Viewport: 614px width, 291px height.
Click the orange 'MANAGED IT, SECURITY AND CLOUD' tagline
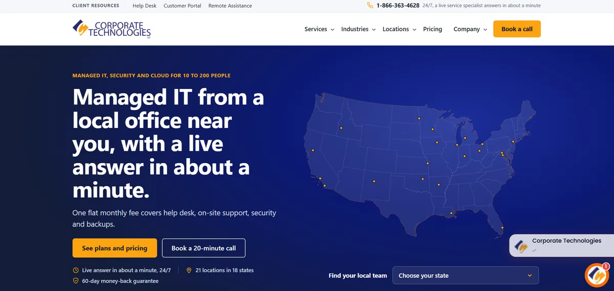151,76
